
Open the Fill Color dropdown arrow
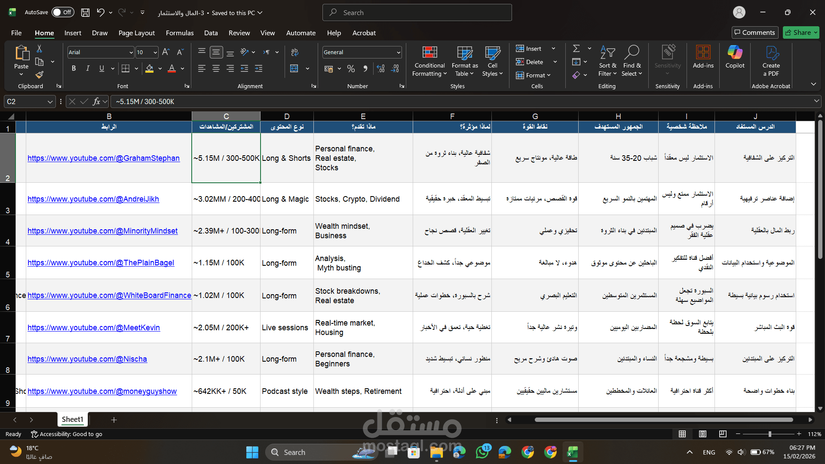coord(160,68)
